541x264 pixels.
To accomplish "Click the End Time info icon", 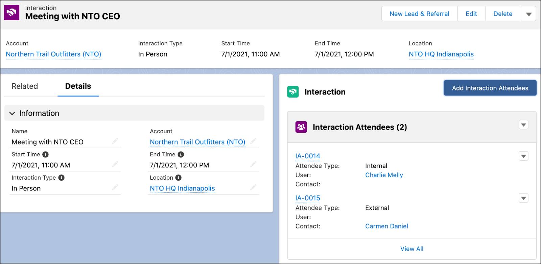I will click(x=181, y=154).
